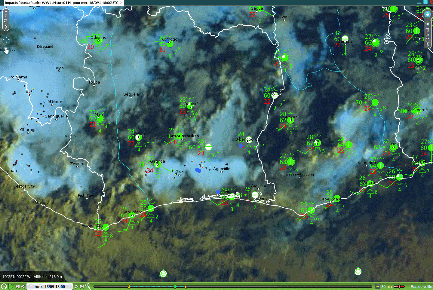
Task: Click the Abidjan station observation symbol
Action: tap(232, 197)
